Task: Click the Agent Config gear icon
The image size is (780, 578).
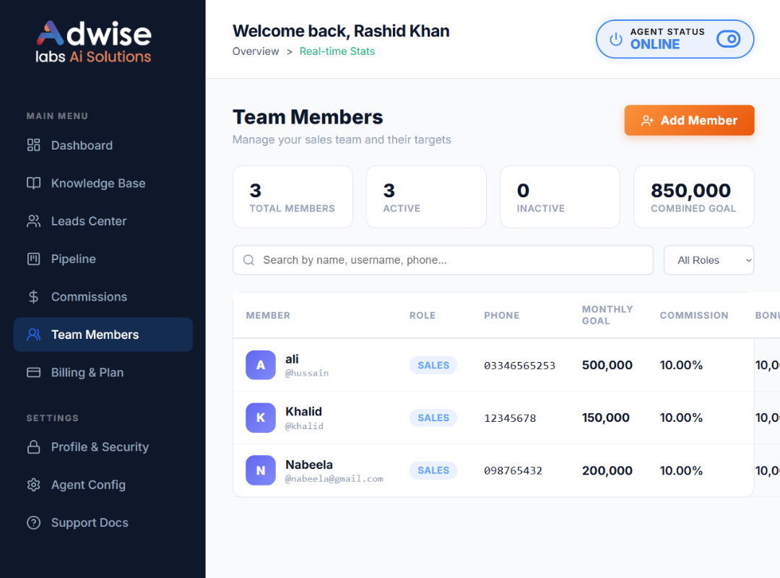Action: (x=33, y=484)
